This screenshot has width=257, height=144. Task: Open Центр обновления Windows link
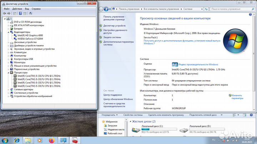[118, 99]
